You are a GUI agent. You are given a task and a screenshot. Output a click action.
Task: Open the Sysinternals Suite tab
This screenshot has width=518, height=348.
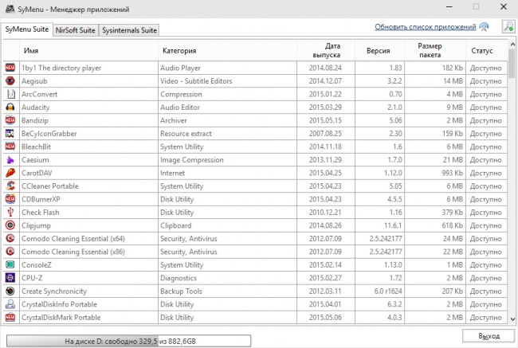(x=129, y=30)
